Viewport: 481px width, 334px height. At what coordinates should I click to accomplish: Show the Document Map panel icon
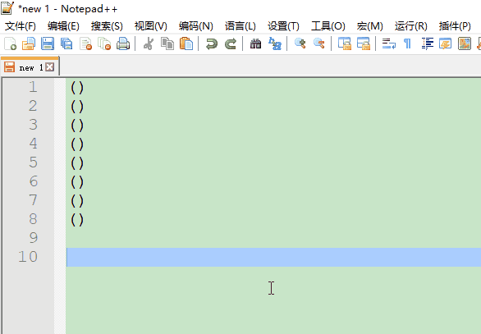coord(465,43)
